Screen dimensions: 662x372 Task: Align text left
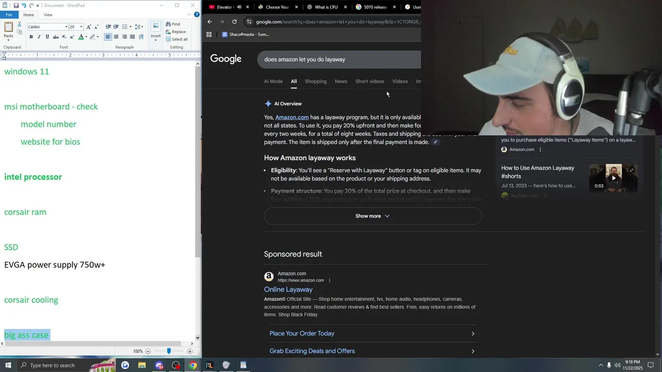click(108, 37)
